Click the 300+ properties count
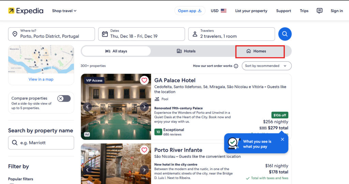Screen dimensions: 349x184 point(93,66)
